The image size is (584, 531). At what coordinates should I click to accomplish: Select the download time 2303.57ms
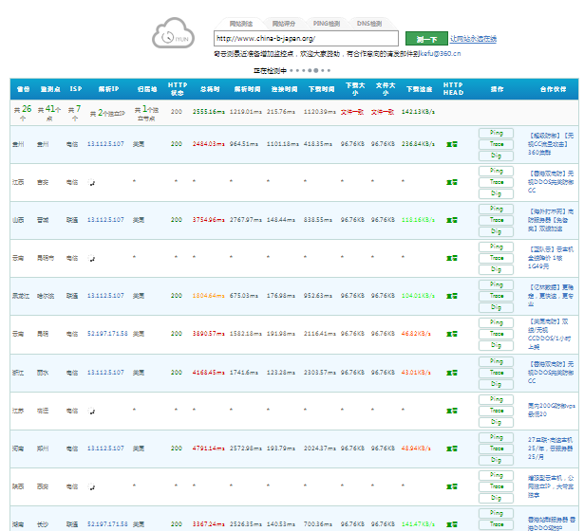coord(320,373)
